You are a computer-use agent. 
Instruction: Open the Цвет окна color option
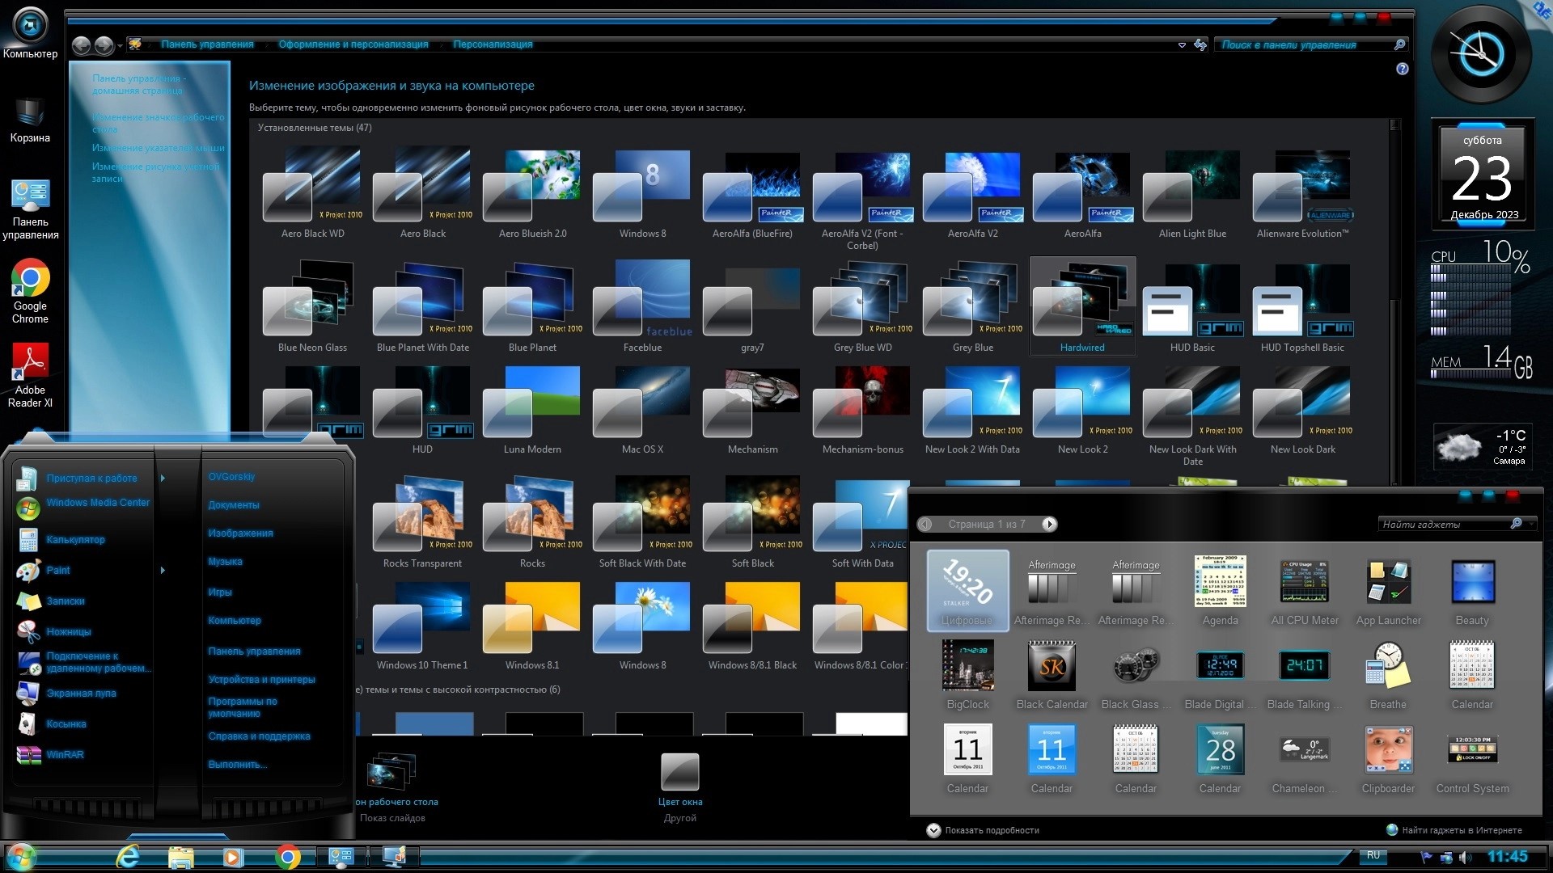679,774
